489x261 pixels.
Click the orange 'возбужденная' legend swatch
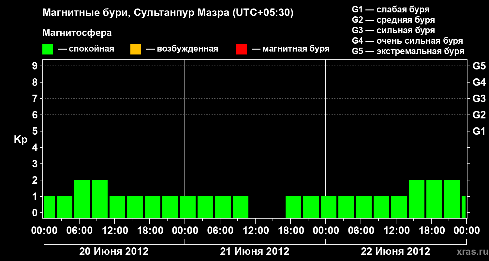pos(136,49)
